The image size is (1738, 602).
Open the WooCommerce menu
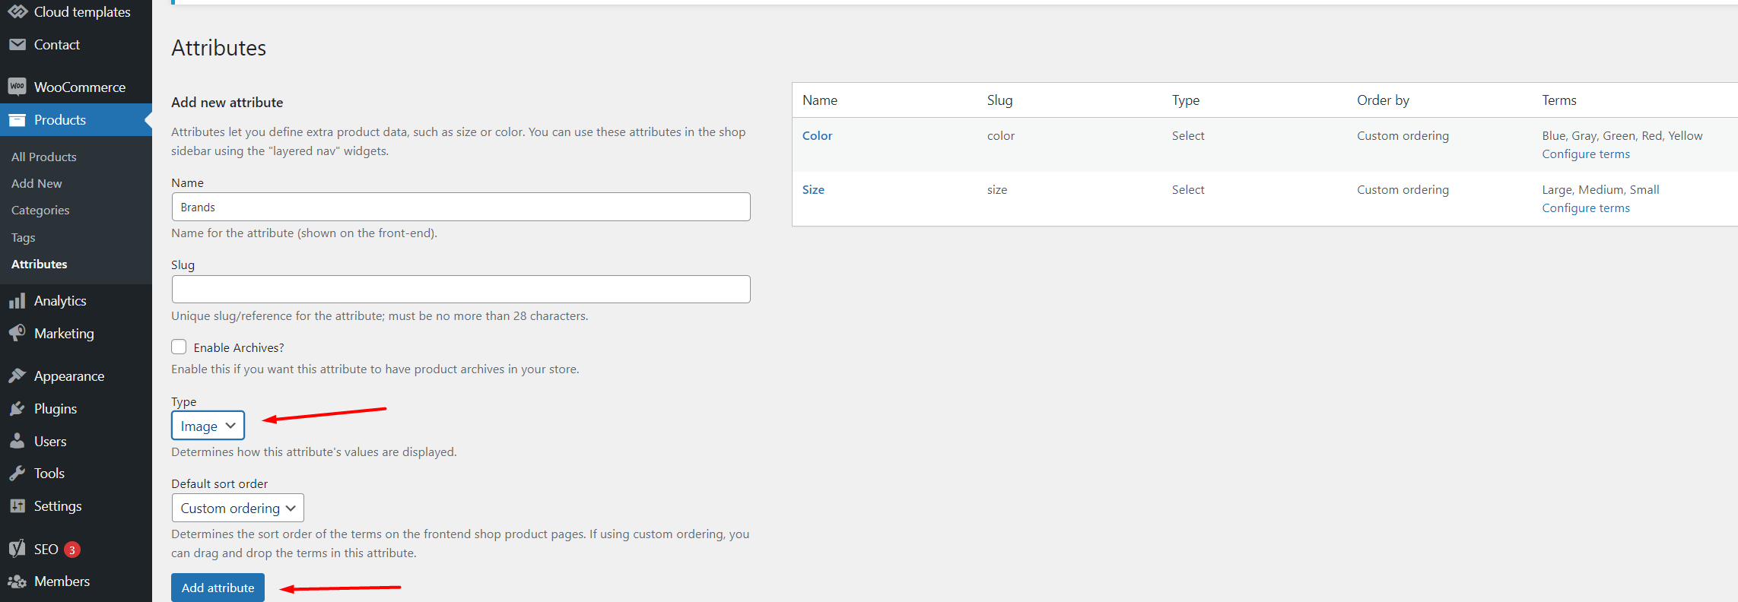coord(80,87)
